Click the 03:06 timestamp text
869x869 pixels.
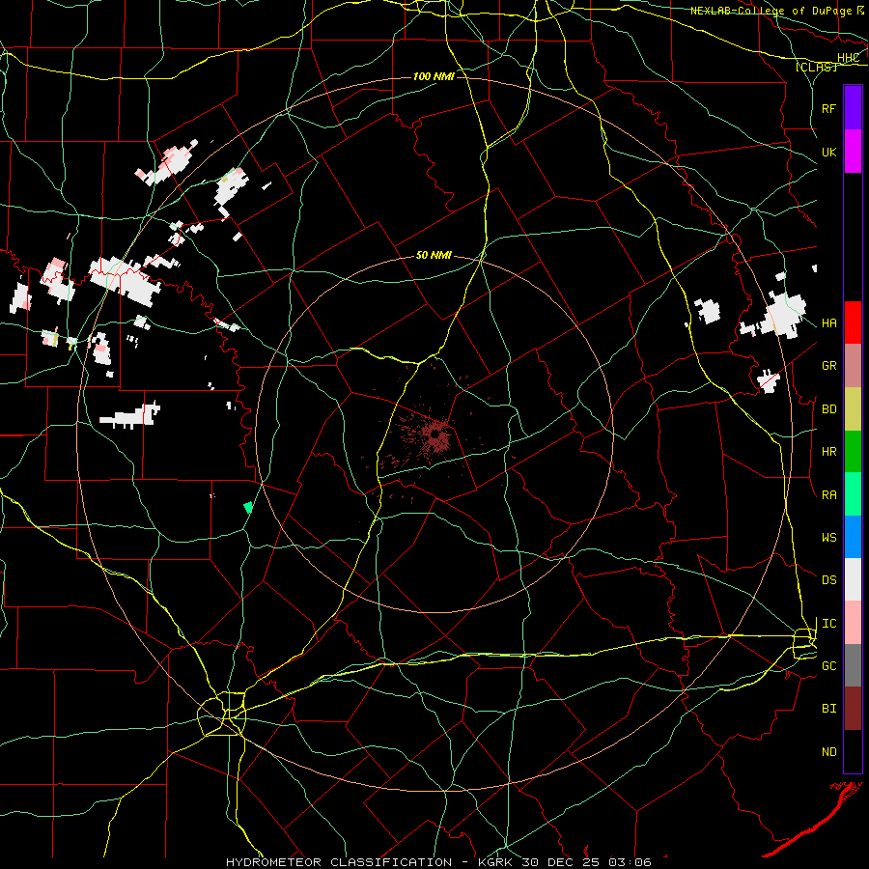pos(631,862)
